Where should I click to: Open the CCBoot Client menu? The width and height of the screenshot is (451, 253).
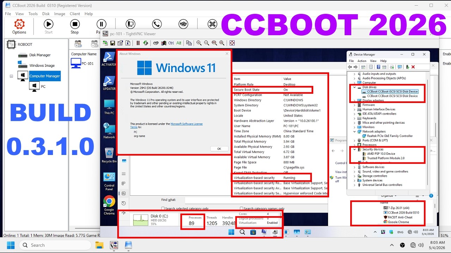tap(75, 14)
